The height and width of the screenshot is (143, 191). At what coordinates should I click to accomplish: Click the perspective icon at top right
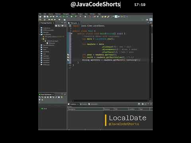[x=151, y=19]
